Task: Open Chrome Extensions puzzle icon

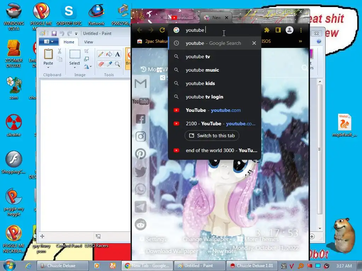Action: pos(267,30)
